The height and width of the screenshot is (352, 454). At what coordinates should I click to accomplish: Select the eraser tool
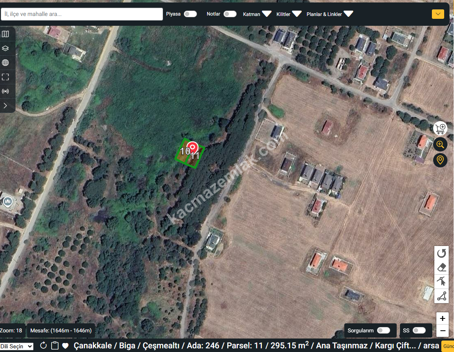tap(441, 268)
